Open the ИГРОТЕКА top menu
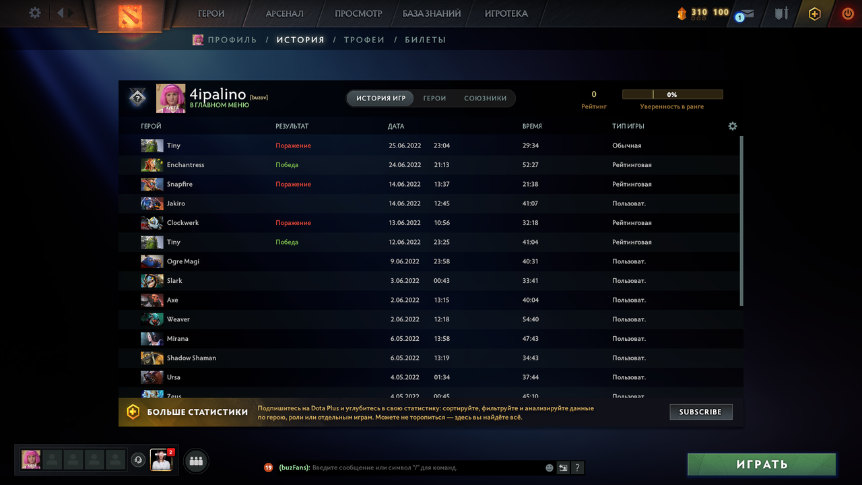The image size is (862, 485). [x=506, y=13]
